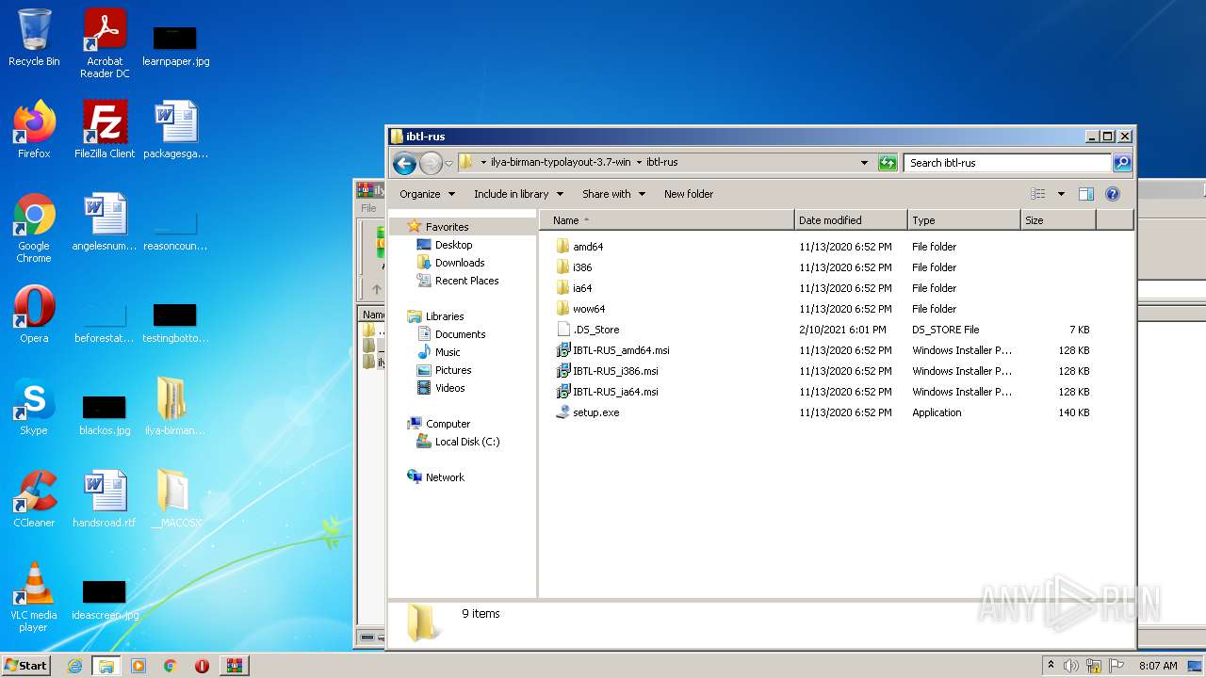Image resolution: width=1206 pixels, height=678 pixels.
Task: Refresh the ibtl-rus folder view
Action: click(x=888, y=163)
